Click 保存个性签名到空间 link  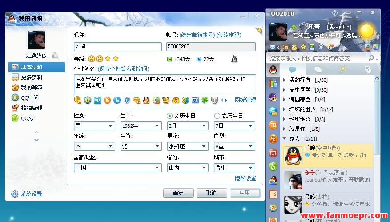pos(123,69)
